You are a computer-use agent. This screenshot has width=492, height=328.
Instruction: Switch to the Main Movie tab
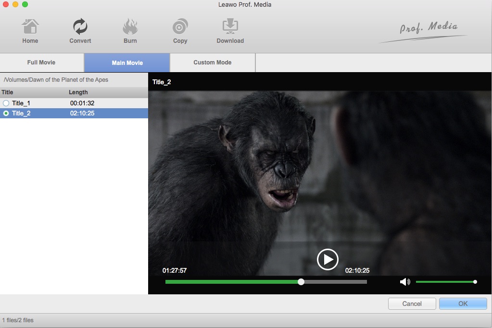coord(127,63)
